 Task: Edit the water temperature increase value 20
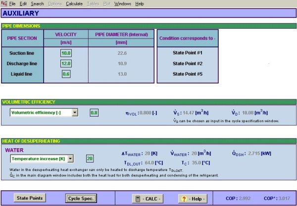pos(90,159)
